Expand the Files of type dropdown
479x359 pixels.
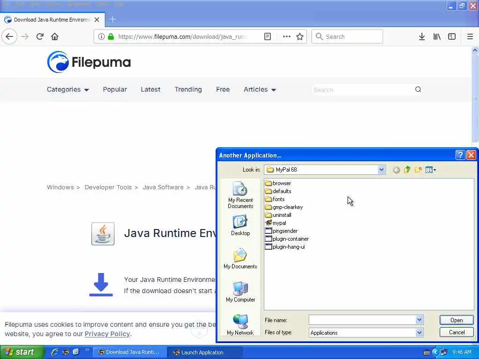420,332
